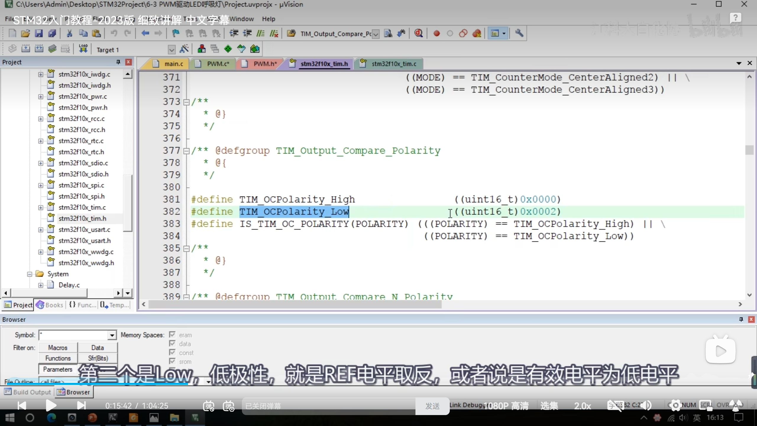Expand the stm32f10x_tim.c tree node
Image resolution: width=757 pixels, height=426 pixels.
pos(41,207)
